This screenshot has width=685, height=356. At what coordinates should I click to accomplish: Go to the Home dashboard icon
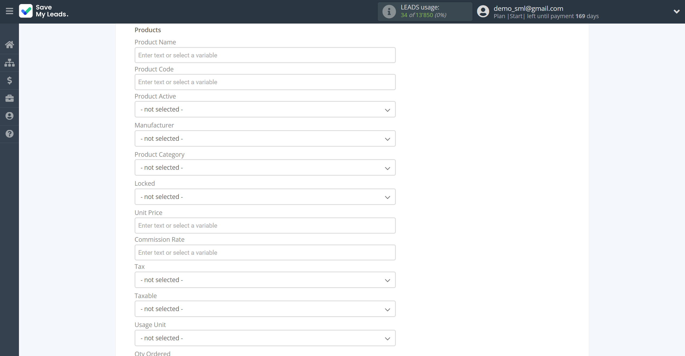(9, 45)
